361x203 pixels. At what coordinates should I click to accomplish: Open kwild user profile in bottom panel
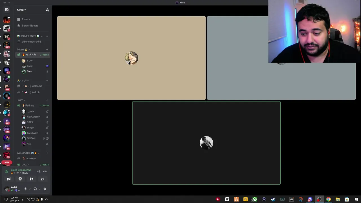[12, 189]
